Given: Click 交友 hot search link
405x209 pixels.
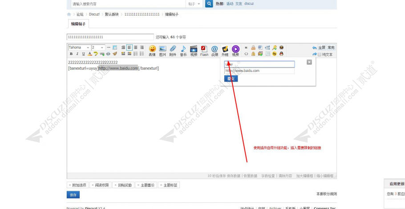Looking at the screenshot, I should pos(239,4).
